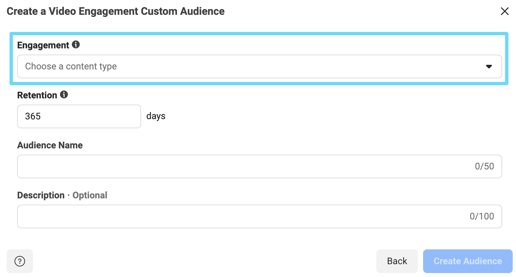This screenshot has height=277, width=516.
Task: Click the Create Audience button
Action: pyautogui.click(x=467, y=261)
